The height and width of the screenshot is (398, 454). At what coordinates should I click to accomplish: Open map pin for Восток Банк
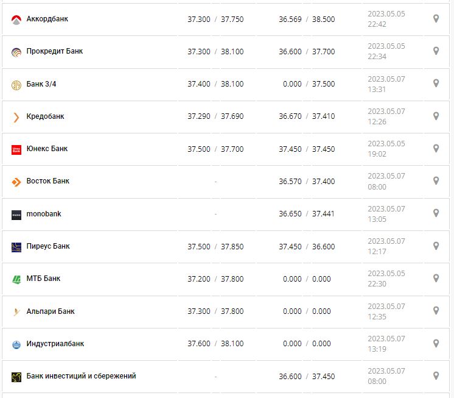pyautogui.click(x=436, y=181)
